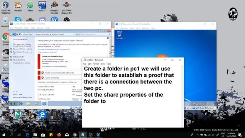Click What are the recommended settings link
This screenshot has width=245, height=138.
(x=54, y=67)
